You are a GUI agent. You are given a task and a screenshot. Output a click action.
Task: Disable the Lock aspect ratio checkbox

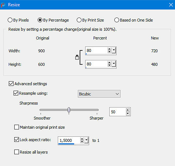[16, 140]
